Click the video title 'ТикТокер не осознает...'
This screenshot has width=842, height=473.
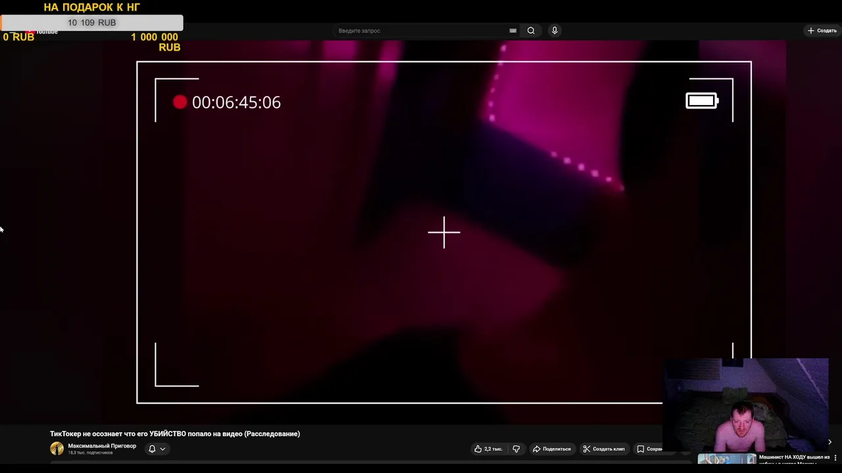pos(175,434)
